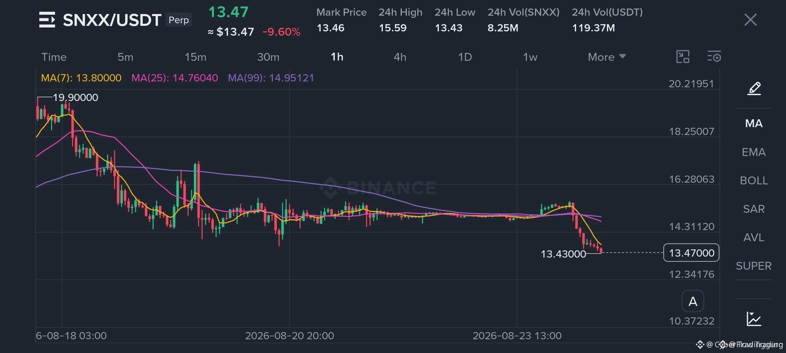The image size is (786, 353).
Task: Select the pencil drawing tool icon
Action: click(754, 88)
